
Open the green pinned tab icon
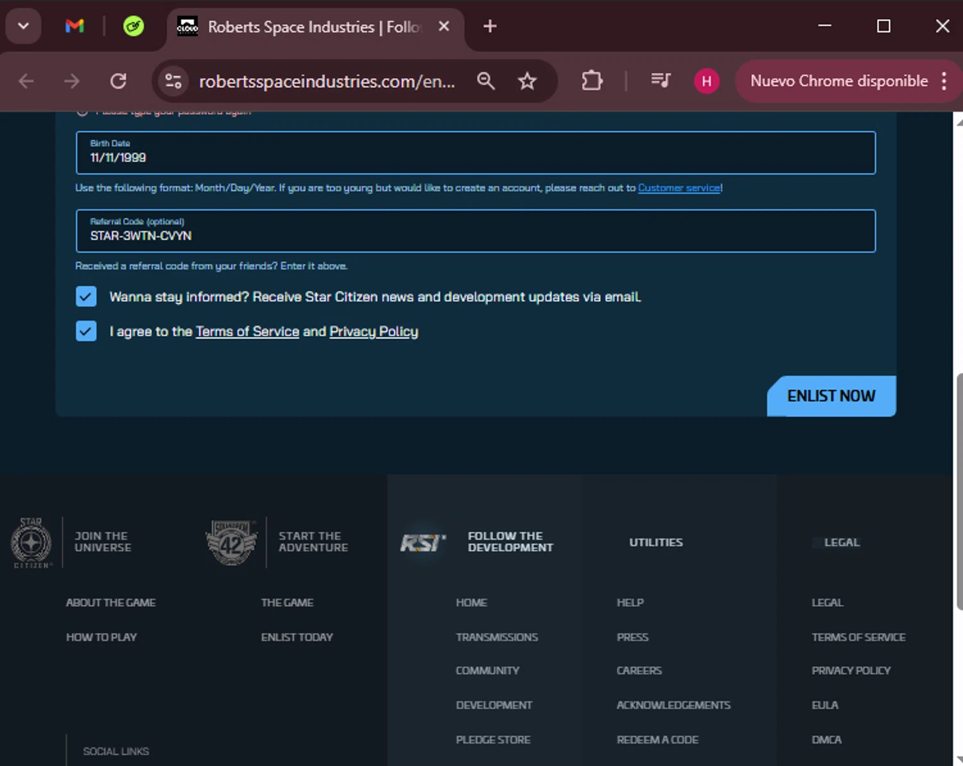(x=134, y=26)
